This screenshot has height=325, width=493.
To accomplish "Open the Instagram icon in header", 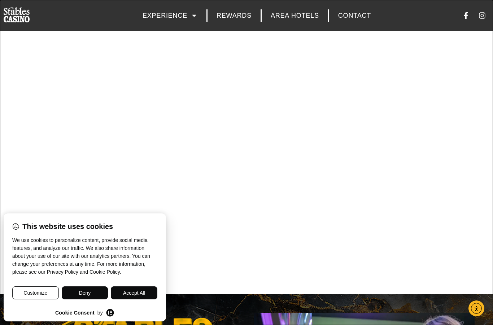I will point(482,16).
